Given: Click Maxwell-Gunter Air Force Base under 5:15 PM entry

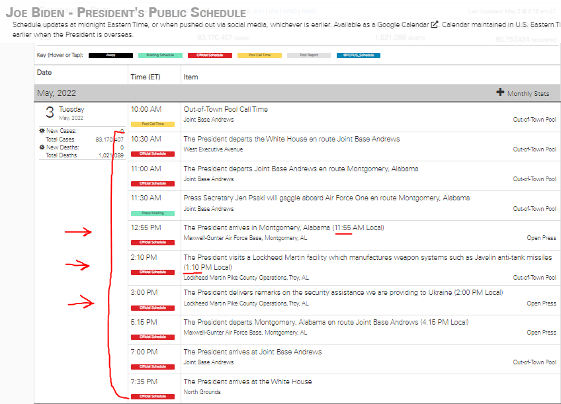Looking at the screenshot, I should point(245,333).
